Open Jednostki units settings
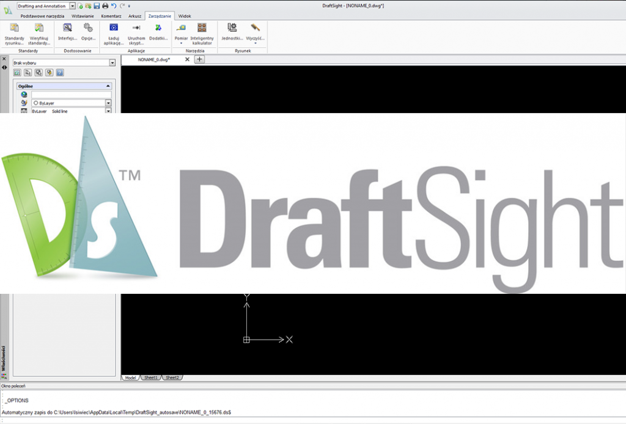The image size is (626, 424). tap(232, 32)
